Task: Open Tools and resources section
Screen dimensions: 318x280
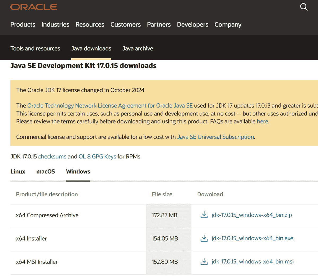Action: point(35,48)
